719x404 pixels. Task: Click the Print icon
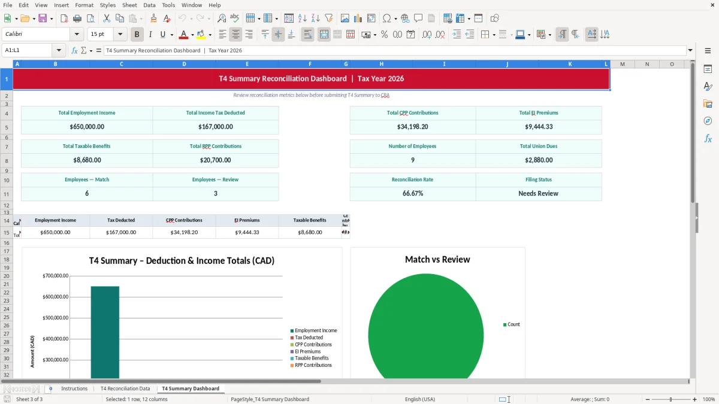point(77,19)
